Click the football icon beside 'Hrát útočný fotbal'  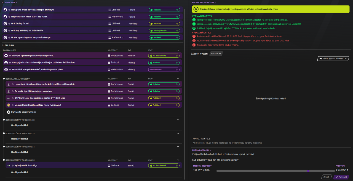pos(5,24)
